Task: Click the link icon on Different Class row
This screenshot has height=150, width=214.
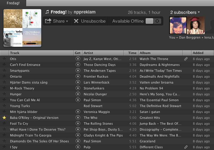Action: (x=186, y=147)
